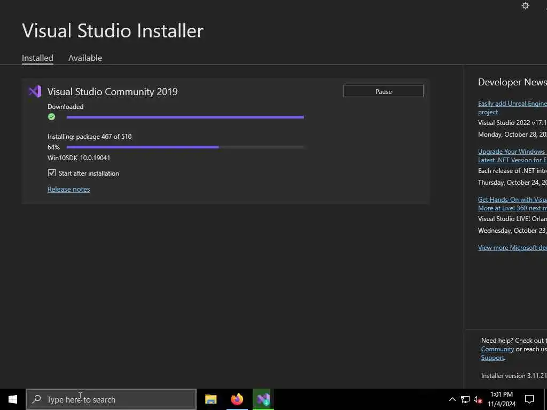Click the Type here to search box
The image size is (547, 410).
(111, 399)
